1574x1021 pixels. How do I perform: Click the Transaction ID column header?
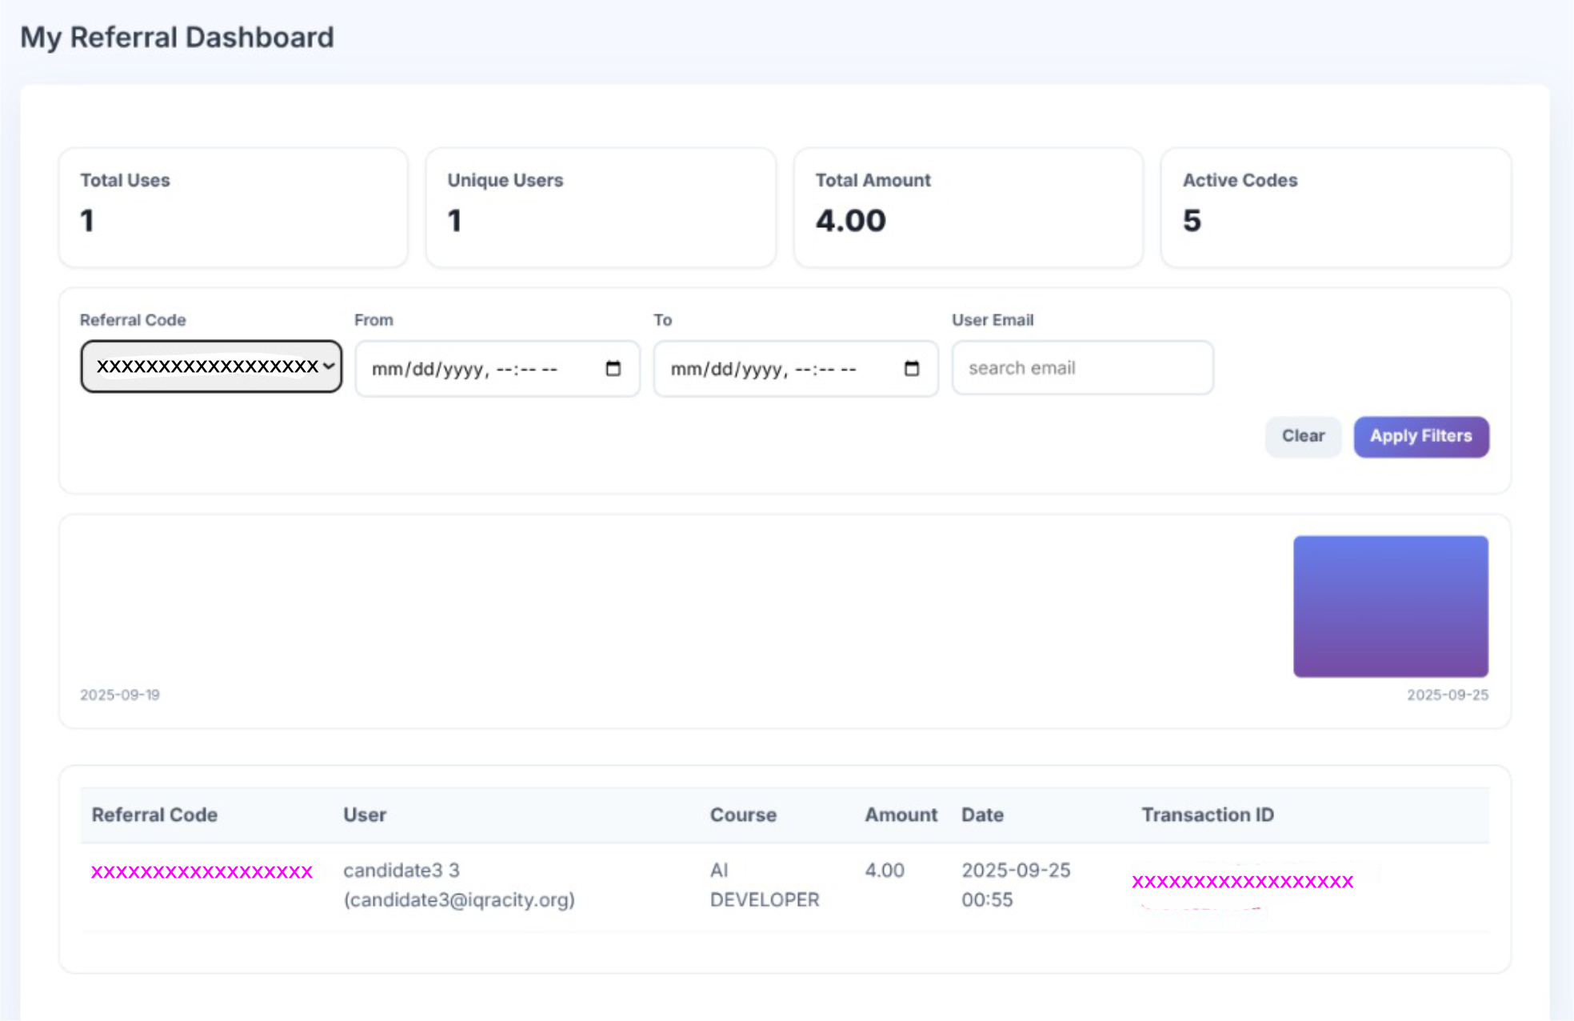click(x=1207, y=815)
